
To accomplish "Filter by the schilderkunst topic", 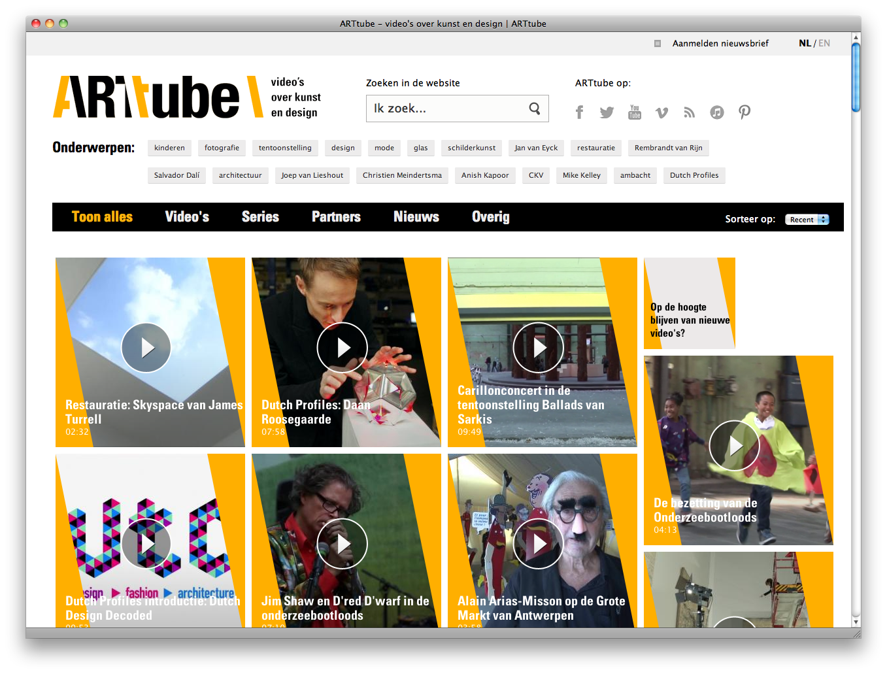I will pos(471,148).
